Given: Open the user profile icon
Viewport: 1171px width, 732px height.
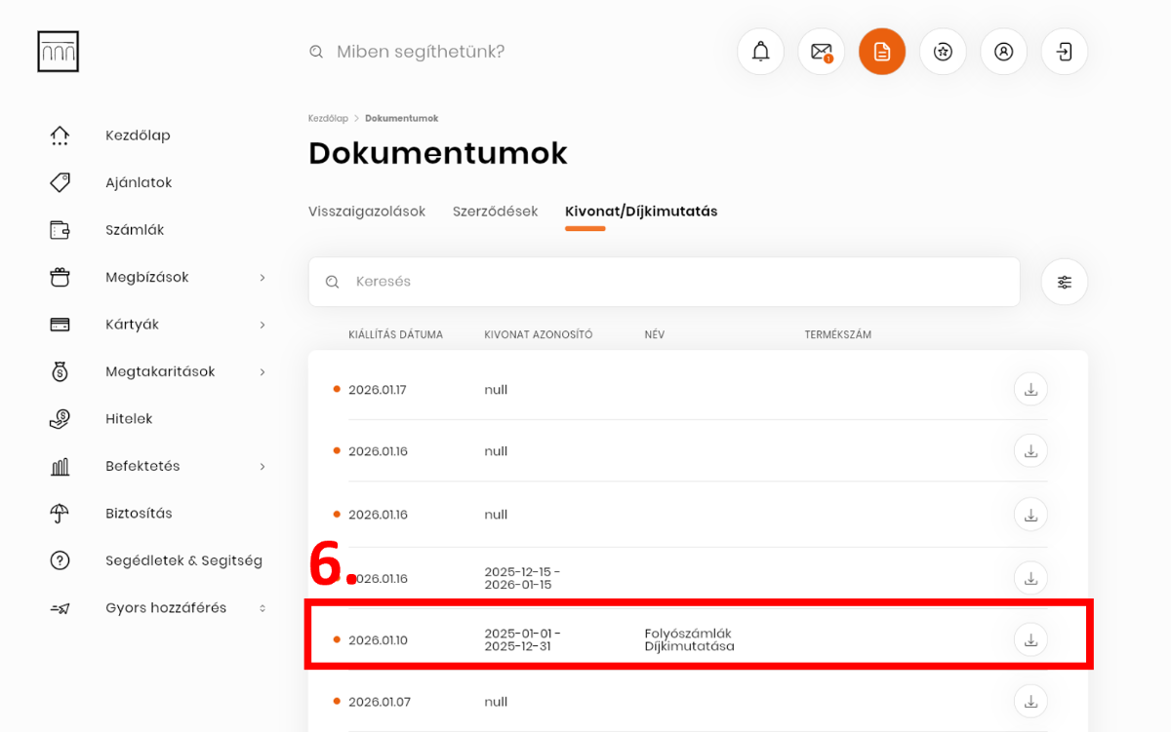Looking at the screenshot, I should point(1003,52).
